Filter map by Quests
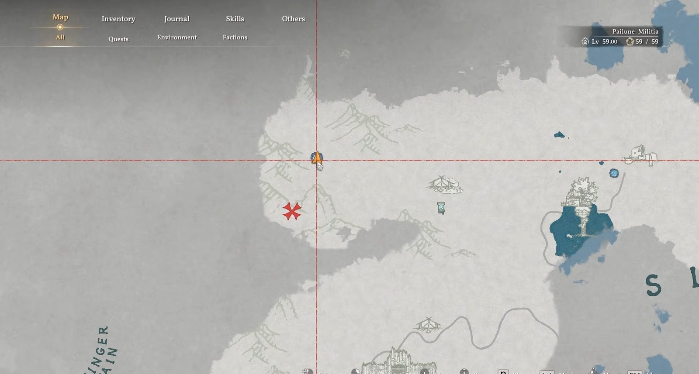The width and height of the screenshot is (699, 374). [x=118, y=39]
